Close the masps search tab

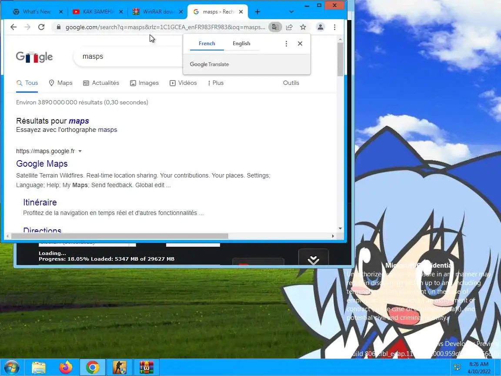coord(241,12)
